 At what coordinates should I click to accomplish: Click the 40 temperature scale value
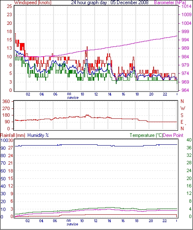pyautogui.click(x=189, y=140)
